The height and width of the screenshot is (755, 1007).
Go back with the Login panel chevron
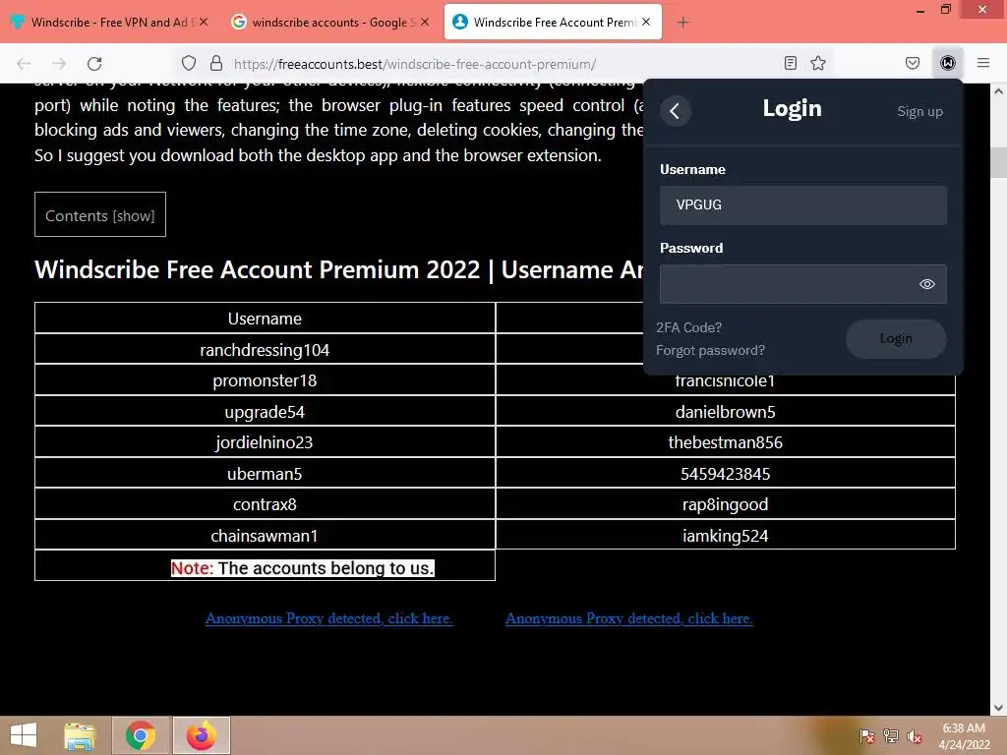click(675, 111)
